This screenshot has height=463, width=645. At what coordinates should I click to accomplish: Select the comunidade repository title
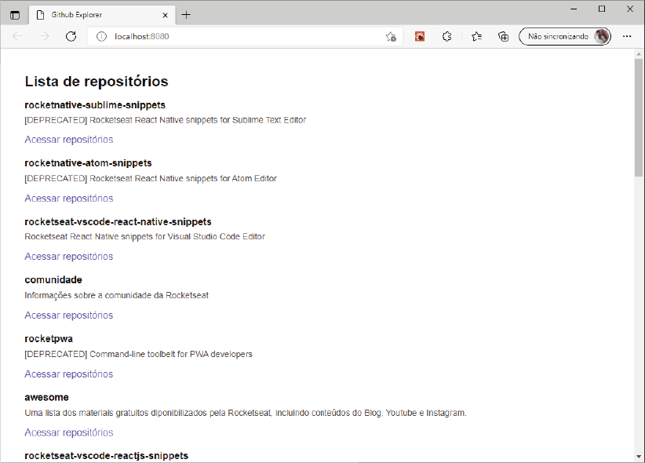(53, 280)
